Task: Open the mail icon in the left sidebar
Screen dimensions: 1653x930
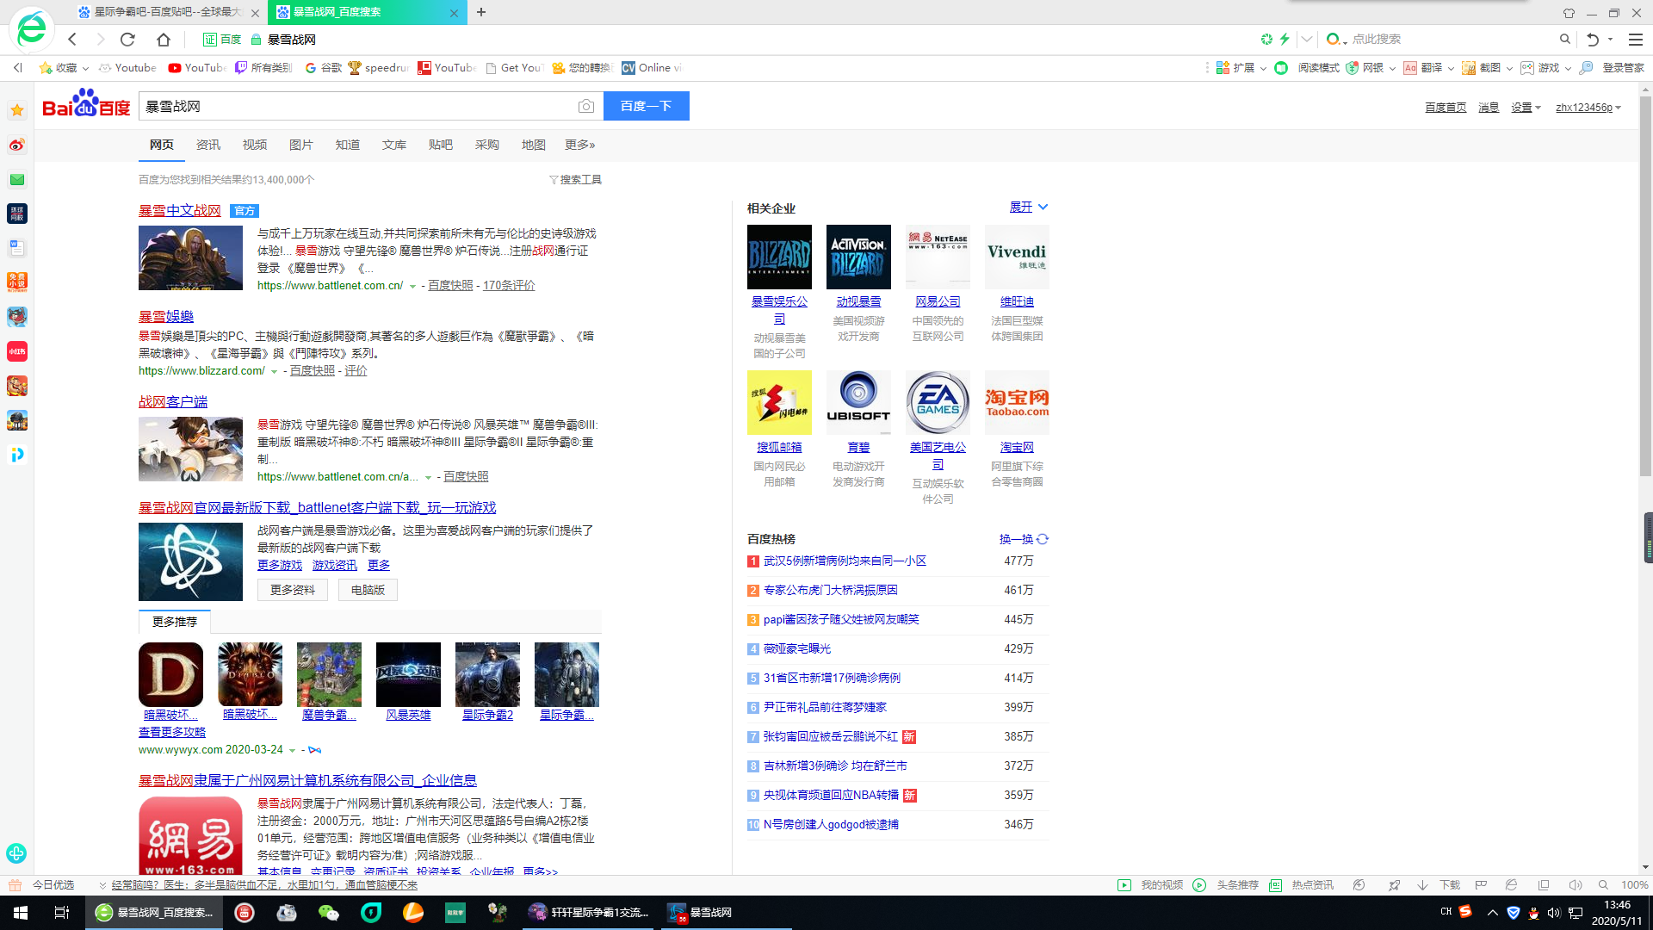Action: click(x=17, y=179)
